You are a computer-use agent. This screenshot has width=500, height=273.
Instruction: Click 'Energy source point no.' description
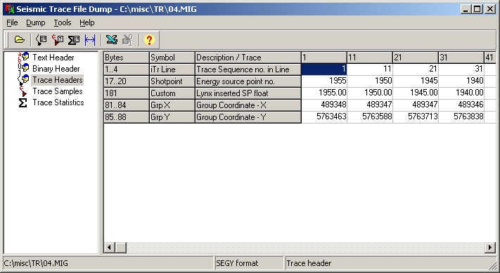[x=248, y=81]
